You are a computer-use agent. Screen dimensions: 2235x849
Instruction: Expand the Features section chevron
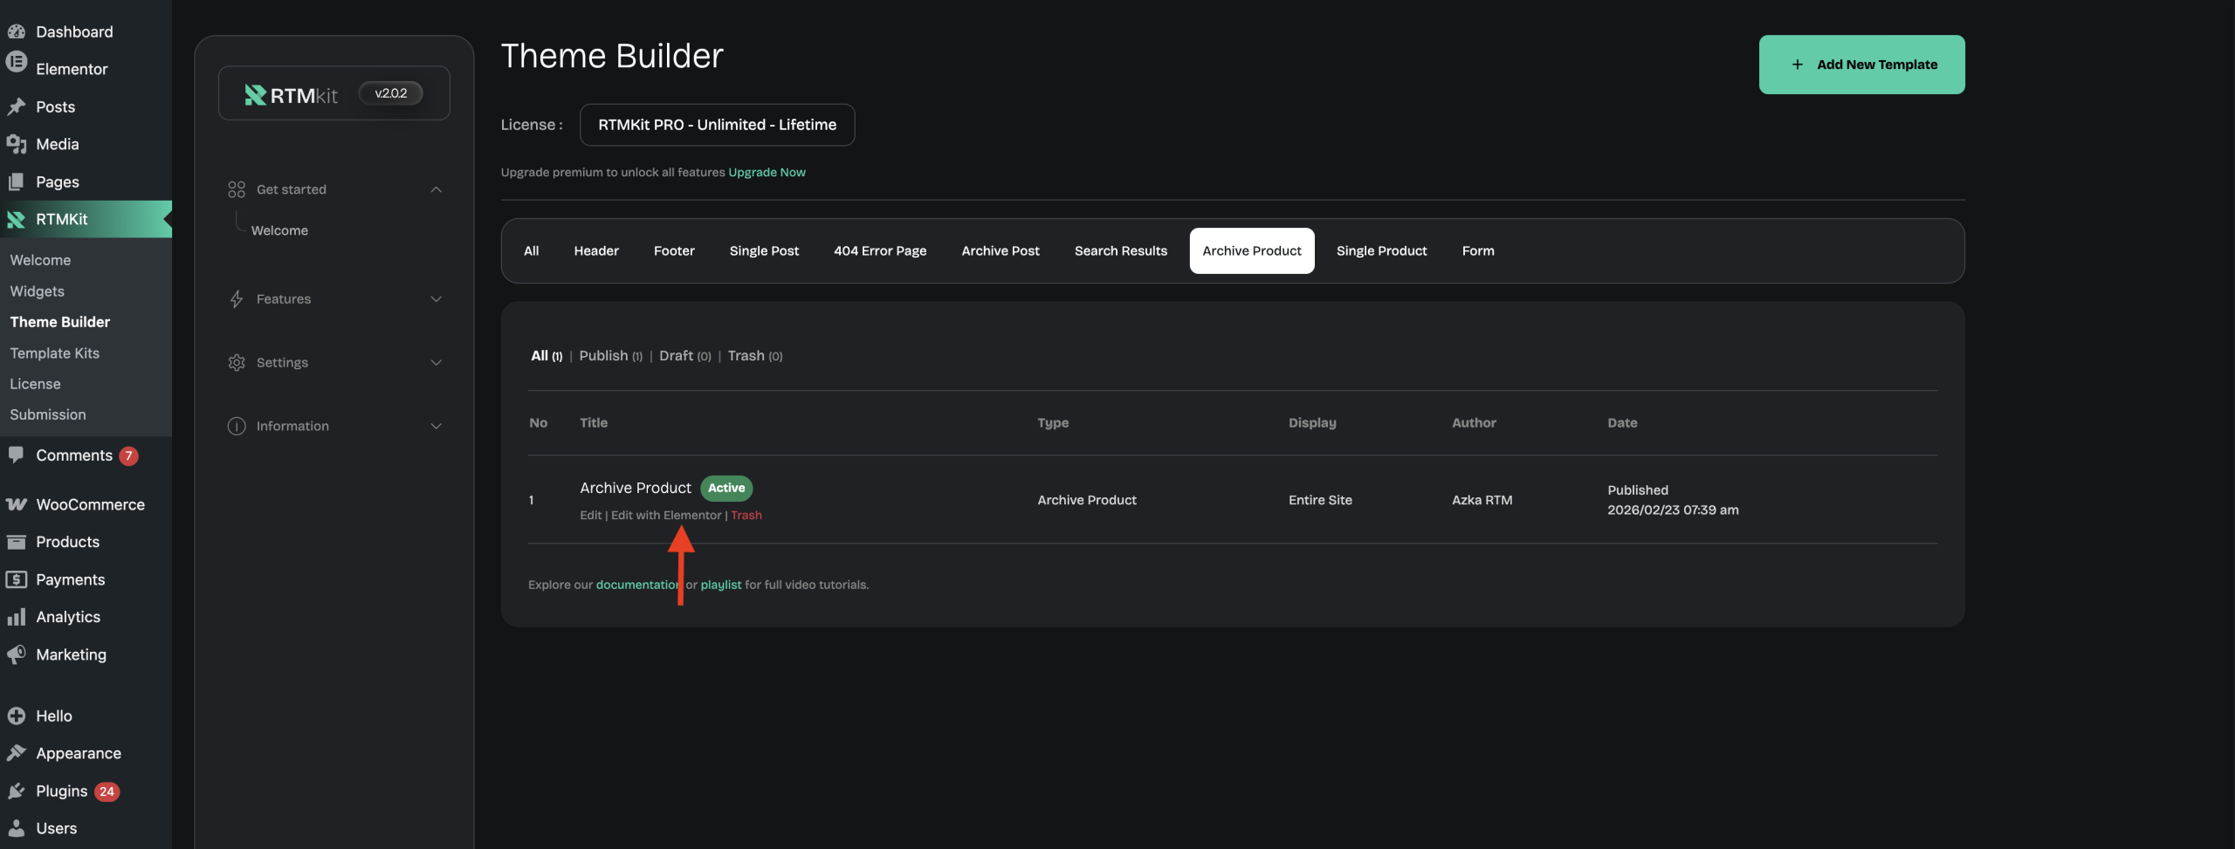pyautogui.click(x=436, y=299)
